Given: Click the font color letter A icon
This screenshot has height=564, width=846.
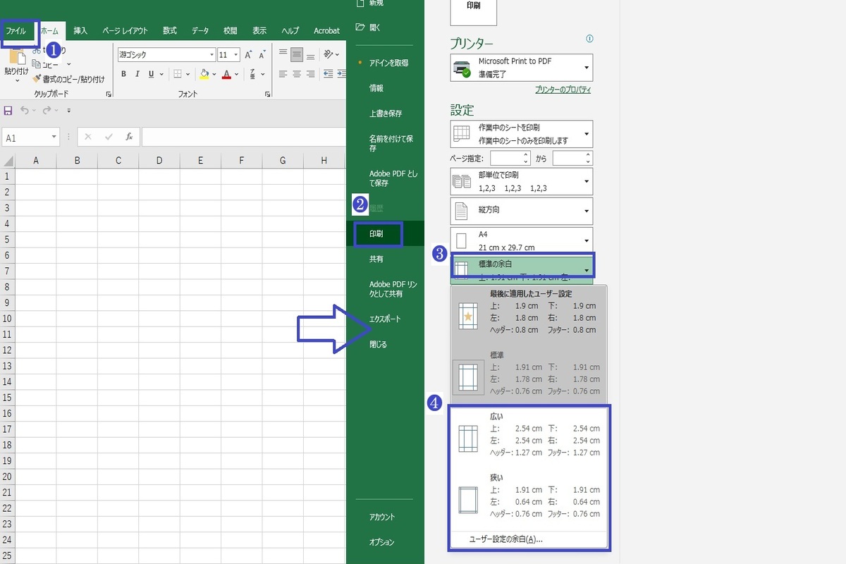Looking at the screenshot, I should click(x=226, y=74).
